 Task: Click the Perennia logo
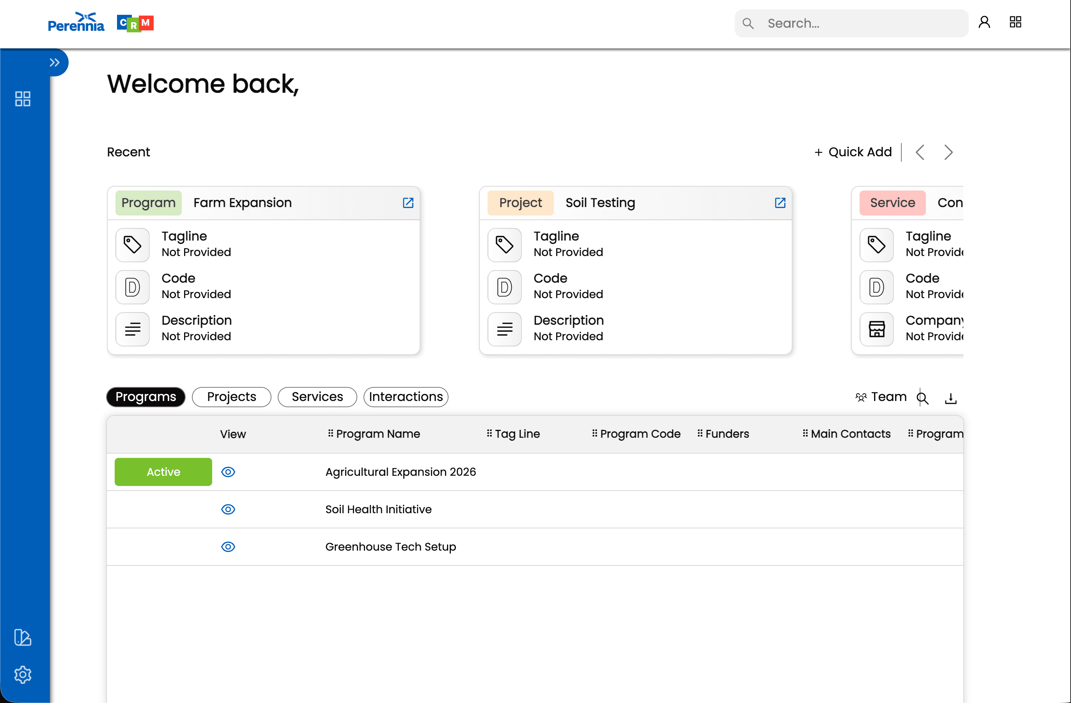click(76, 23)
